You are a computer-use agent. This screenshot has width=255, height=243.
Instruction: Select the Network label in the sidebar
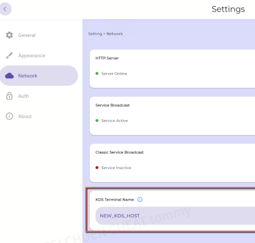click(28, 76)
